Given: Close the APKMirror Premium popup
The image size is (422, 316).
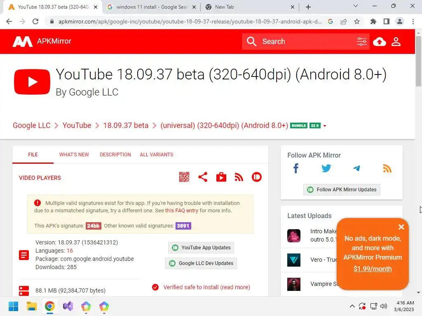Looking at the screenshot, I should 401,227.
